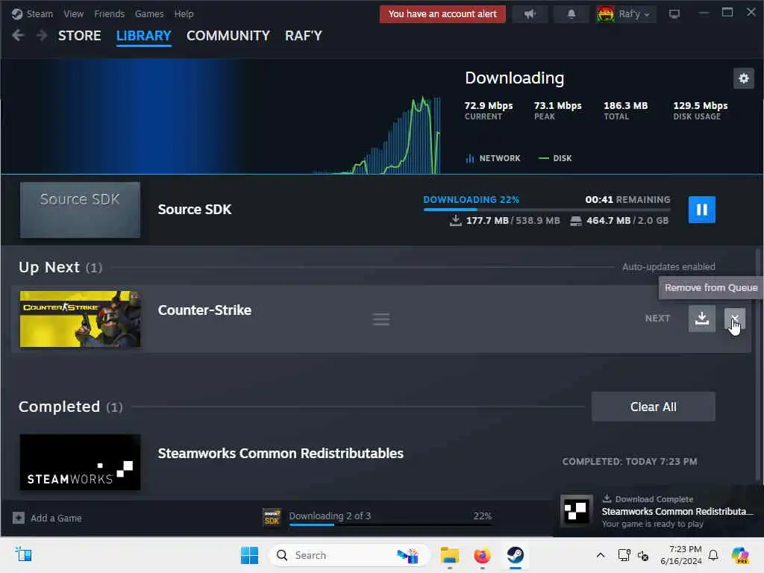Go forward with the right arrow
This screenshot has height=573, width=764.
point(42,35)
